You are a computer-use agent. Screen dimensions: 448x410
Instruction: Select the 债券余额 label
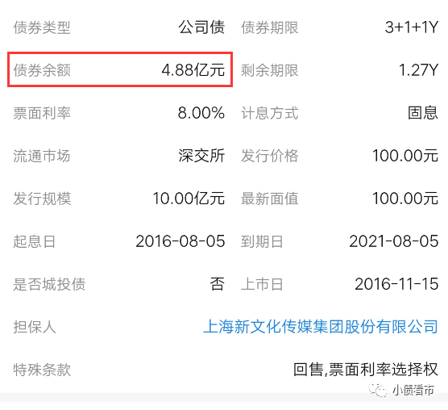tap(42, 70)
